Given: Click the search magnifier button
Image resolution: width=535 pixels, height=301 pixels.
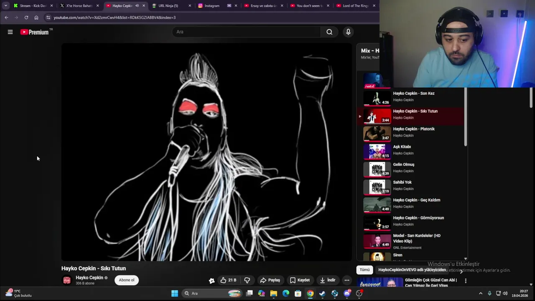Looking at the screenshot, I should point(329,32).
